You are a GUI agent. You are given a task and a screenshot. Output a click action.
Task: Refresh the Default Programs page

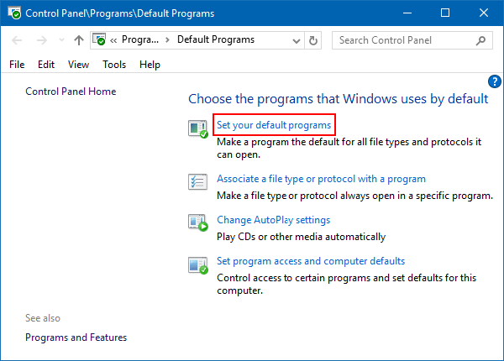(x=313, y=40)
